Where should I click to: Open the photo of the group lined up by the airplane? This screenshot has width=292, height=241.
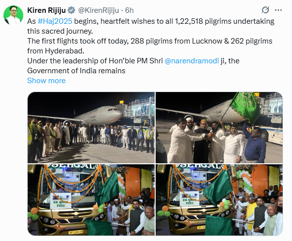(x=91, y=128)
